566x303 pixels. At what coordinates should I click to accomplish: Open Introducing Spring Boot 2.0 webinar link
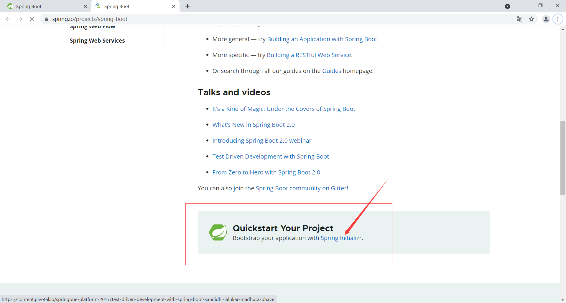pos(262,141)
